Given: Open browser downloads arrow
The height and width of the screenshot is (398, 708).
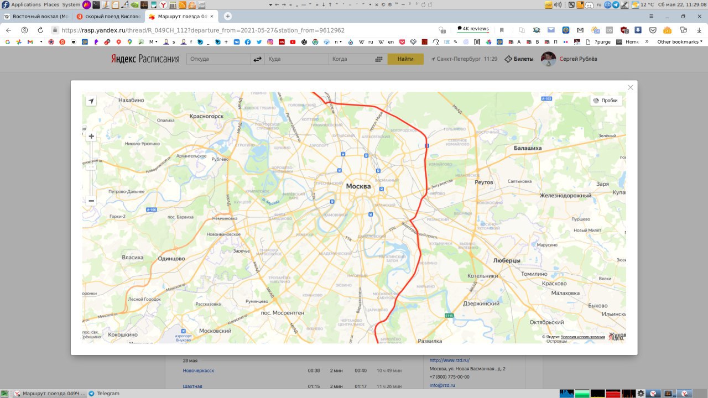Looking at the screenshot, I should tap(699, 30).
